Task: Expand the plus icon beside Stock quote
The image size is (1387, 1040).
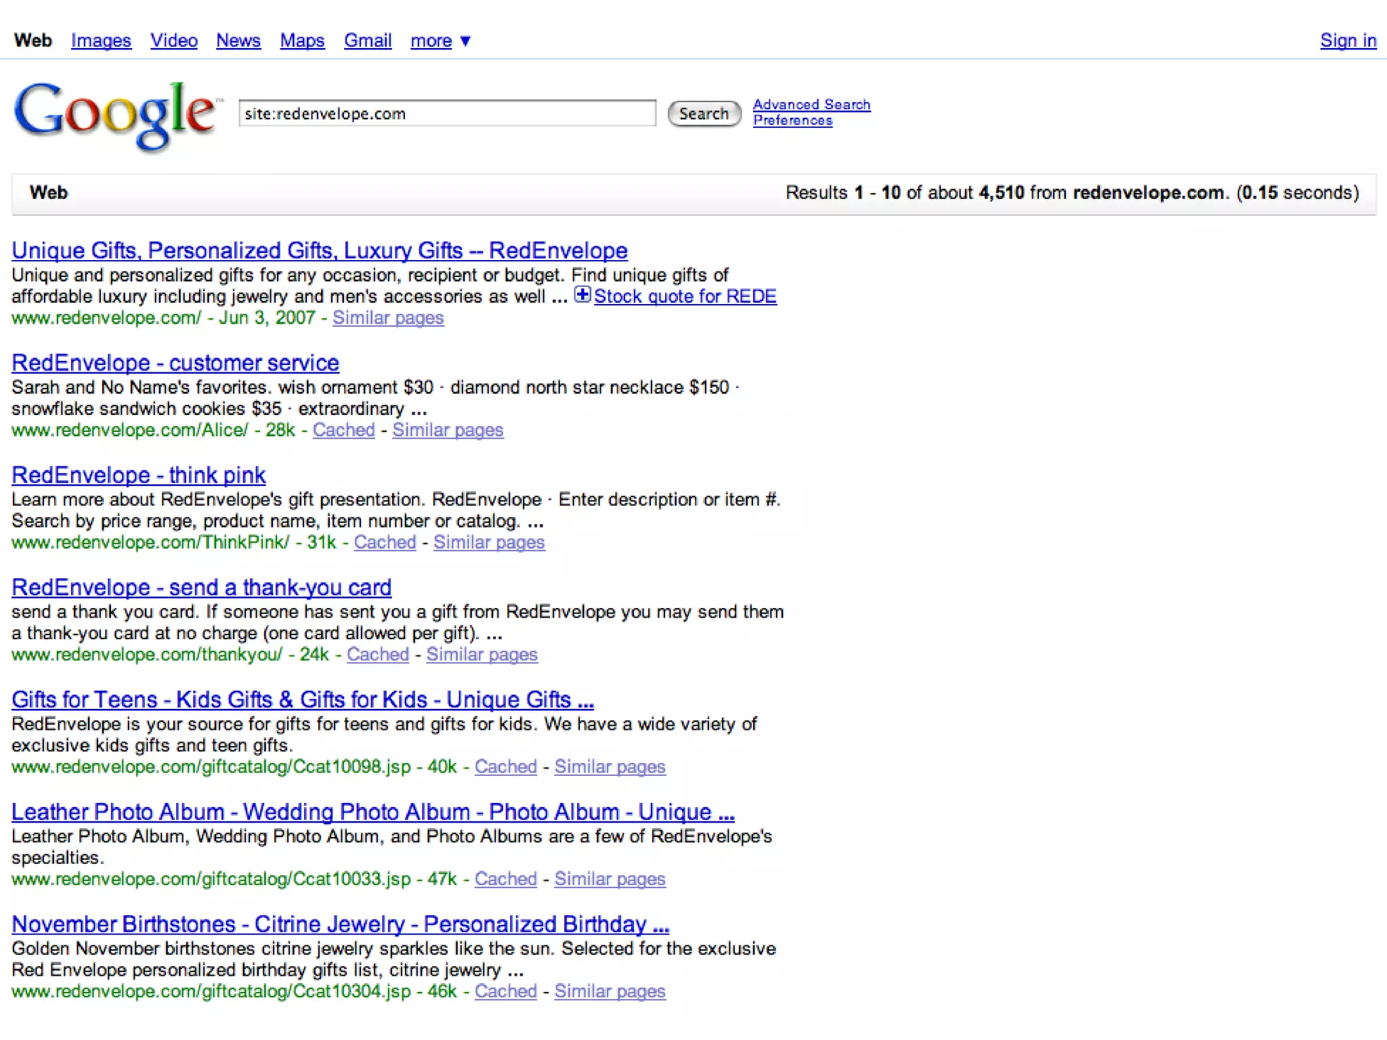Action: pyautogui.click(x=582, y=295)
